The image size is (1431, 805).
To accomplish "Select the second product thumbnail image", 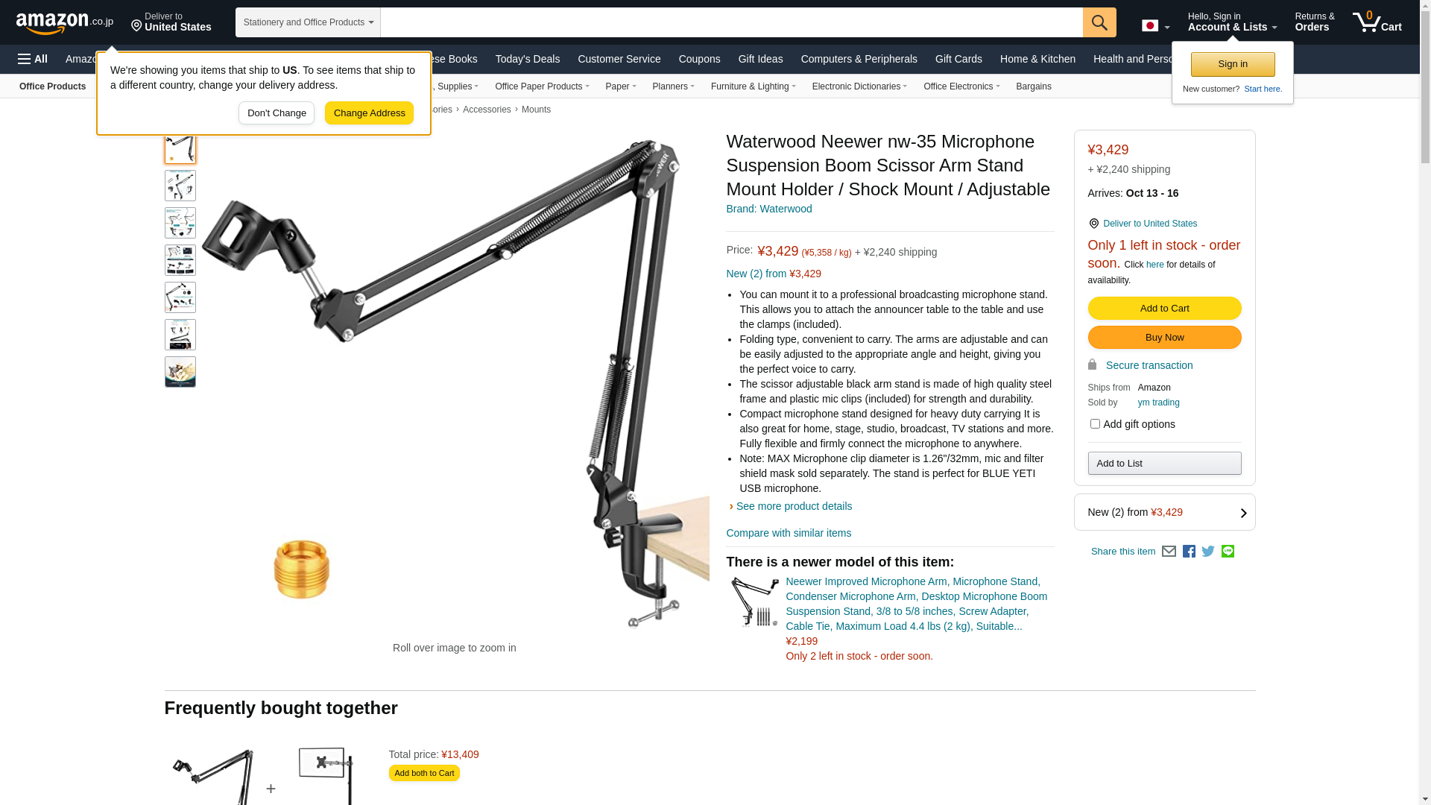I will pos(180,186).
